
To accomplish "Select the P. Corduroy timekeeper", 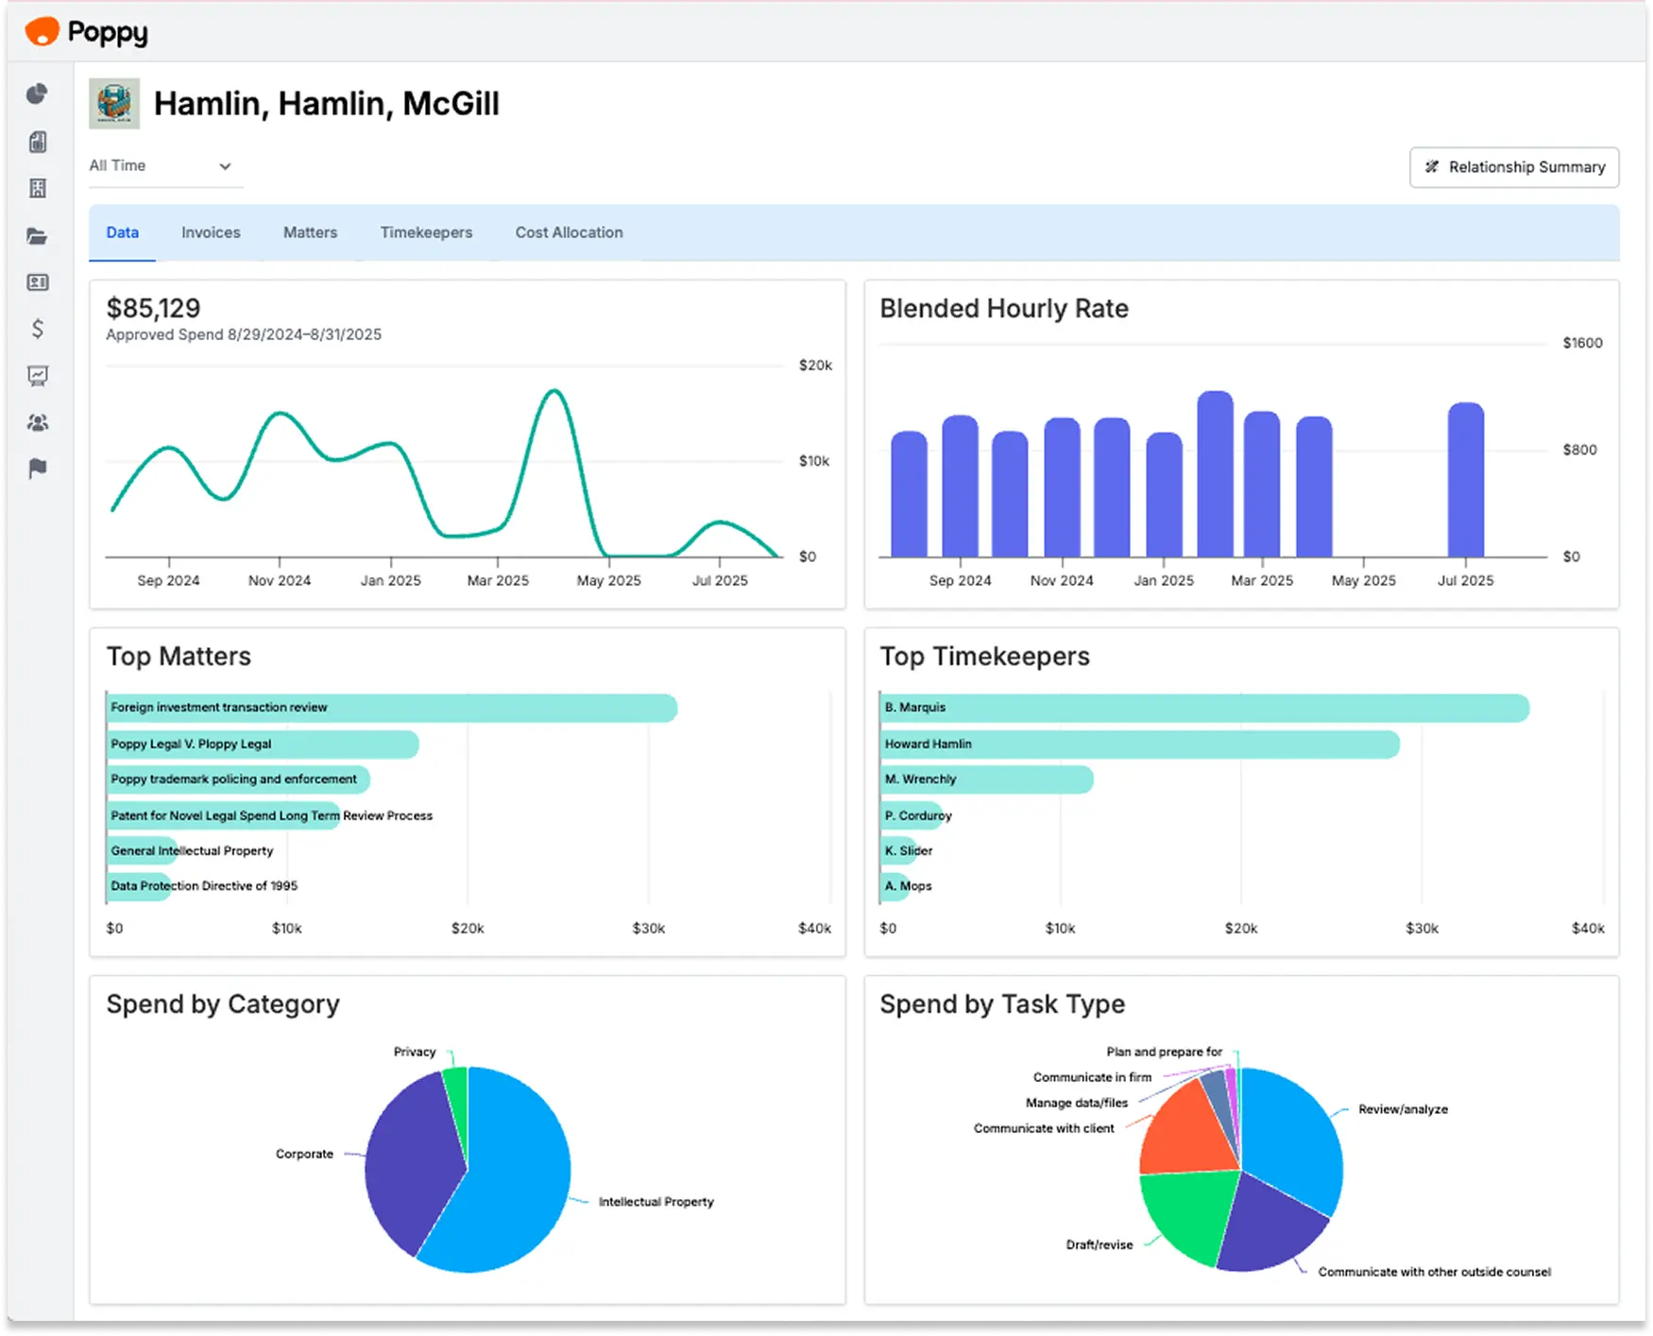I will pyautogui.click(x=912, y=815).
